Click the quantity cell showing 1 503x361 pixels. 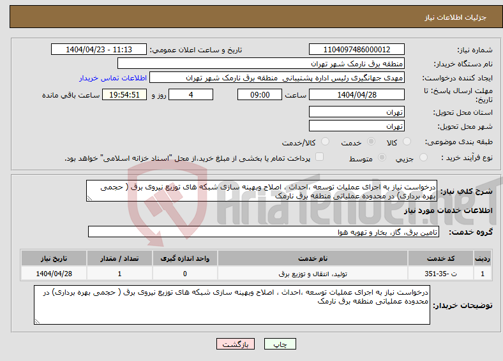pyautogui.click(x=119, y=274)
